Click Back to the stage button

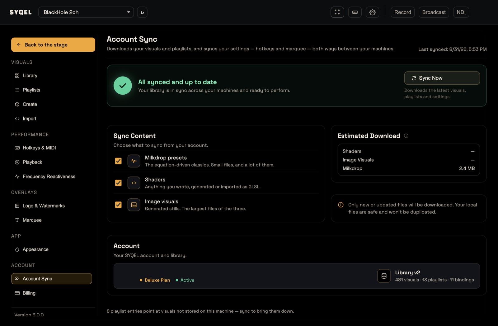pos(53,45)
